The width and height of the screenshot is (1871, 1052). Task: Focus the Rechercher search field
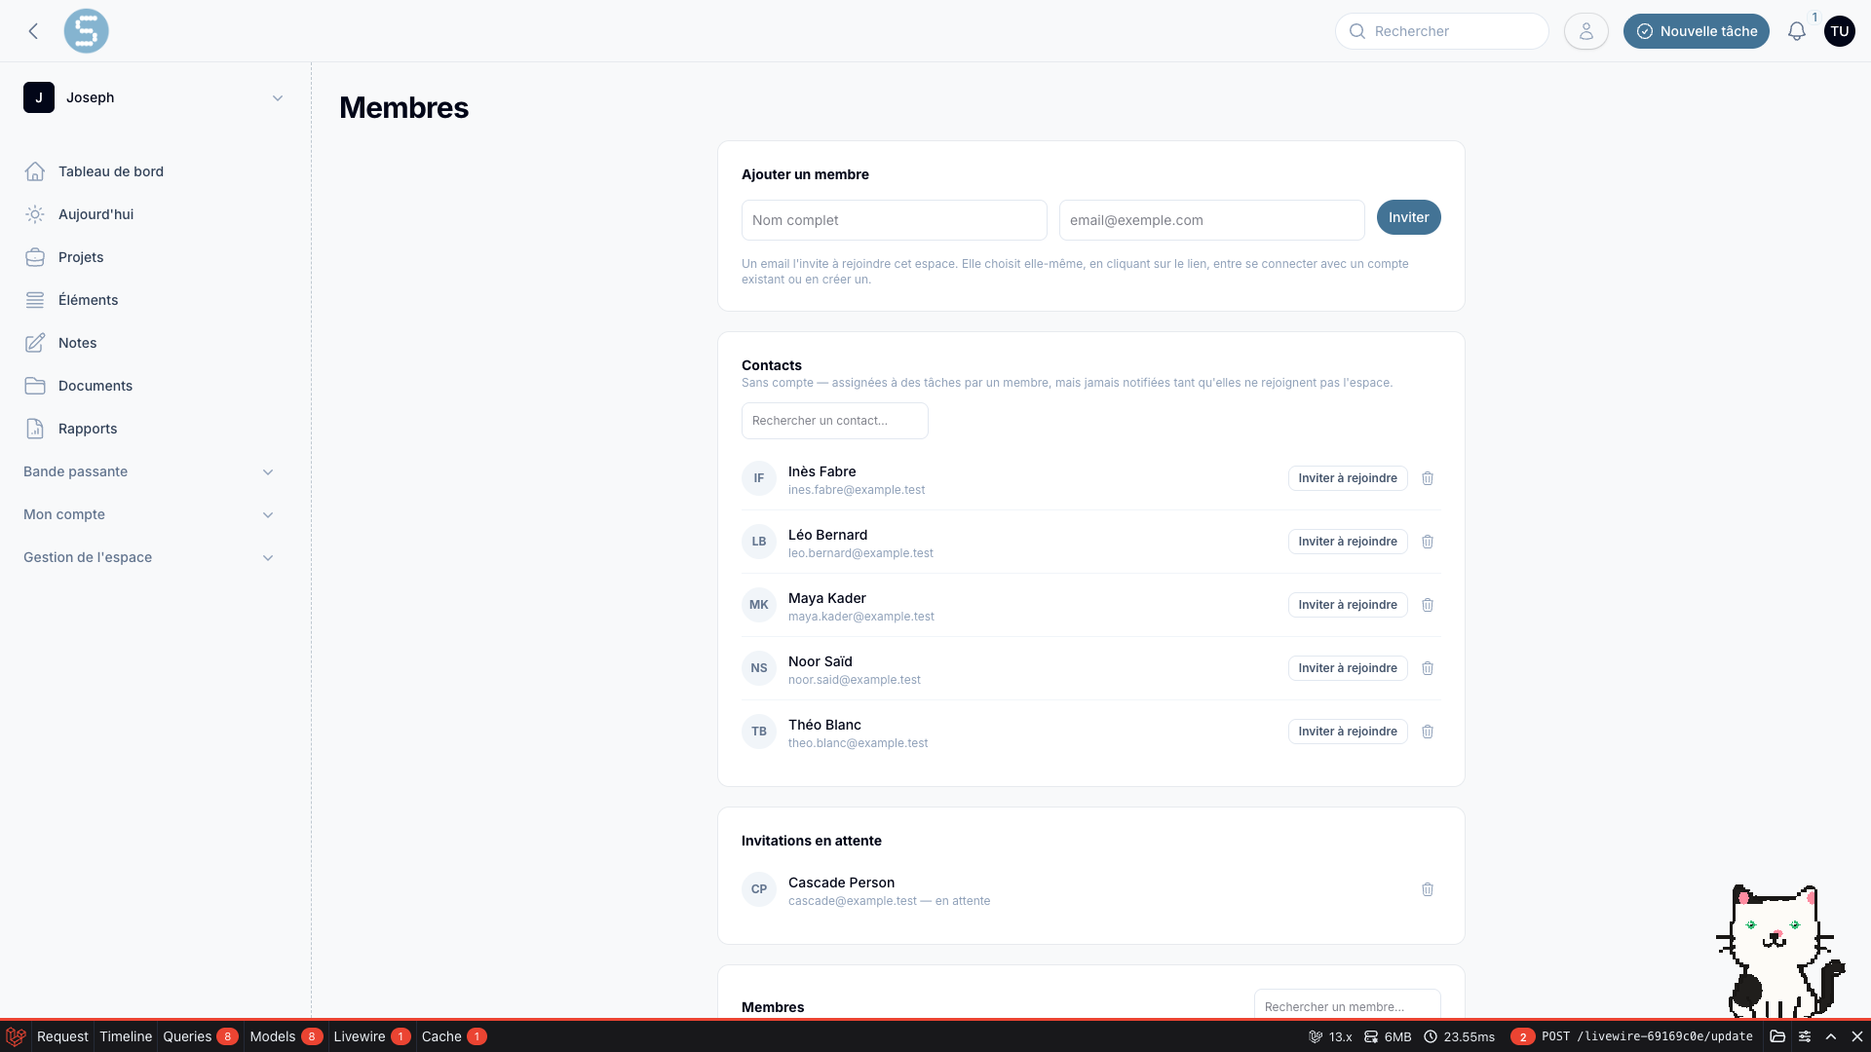pyautogui.click(x=1441, y=31)
